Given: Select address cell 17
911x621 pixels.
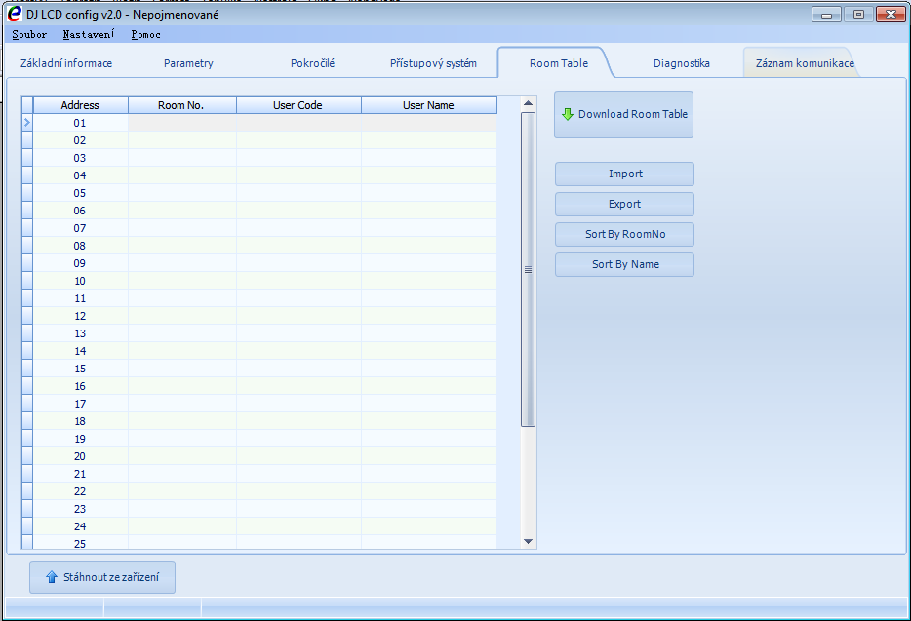Looking at the screenshot, I should point(80,404).
